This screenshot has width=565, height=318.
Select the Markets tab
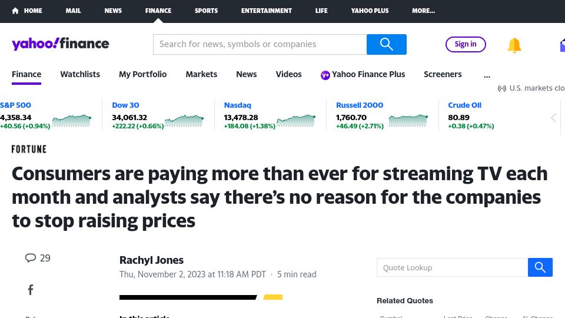[x=201, y=74]
